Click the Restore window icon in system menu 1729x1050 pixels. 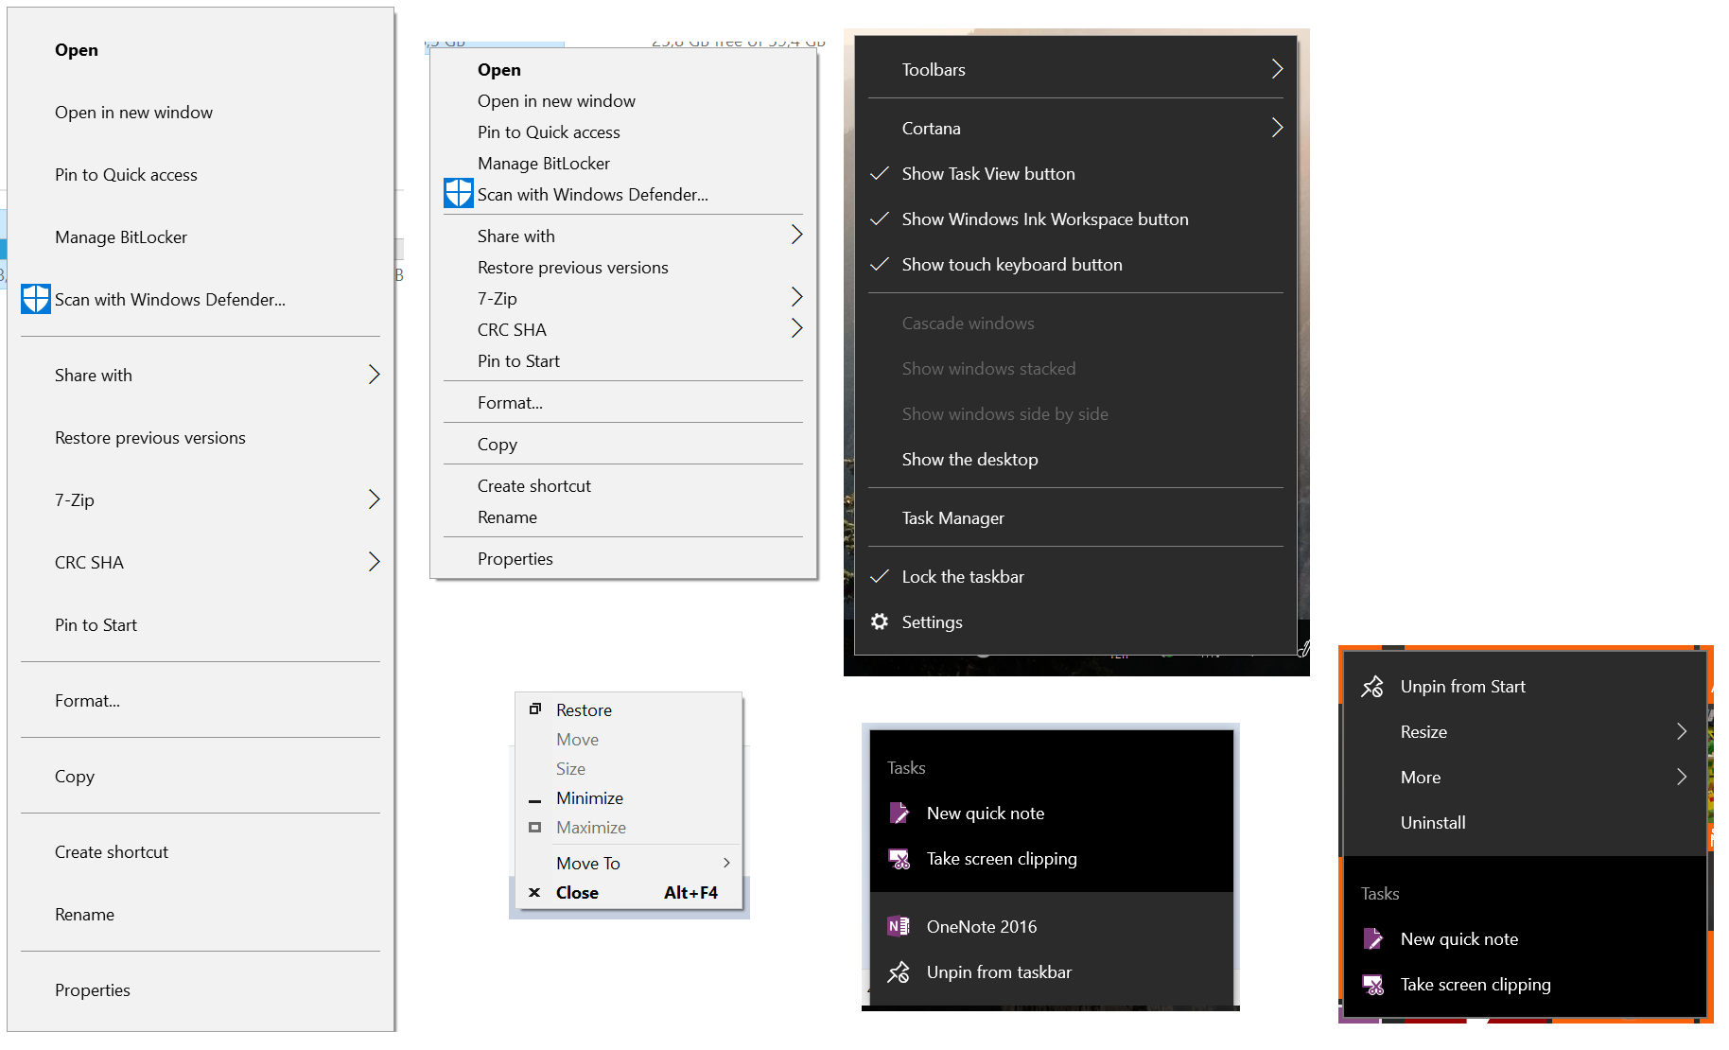coord(535,709)
